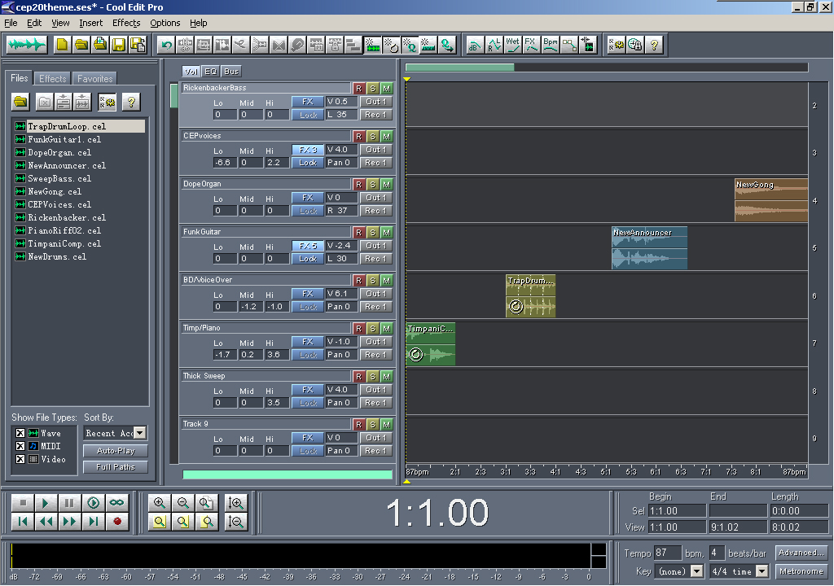Viewport: 834px width, 586px height.
Task: Click the Sel Begin field showing 1:1.00
Action: tap(677, 511)
